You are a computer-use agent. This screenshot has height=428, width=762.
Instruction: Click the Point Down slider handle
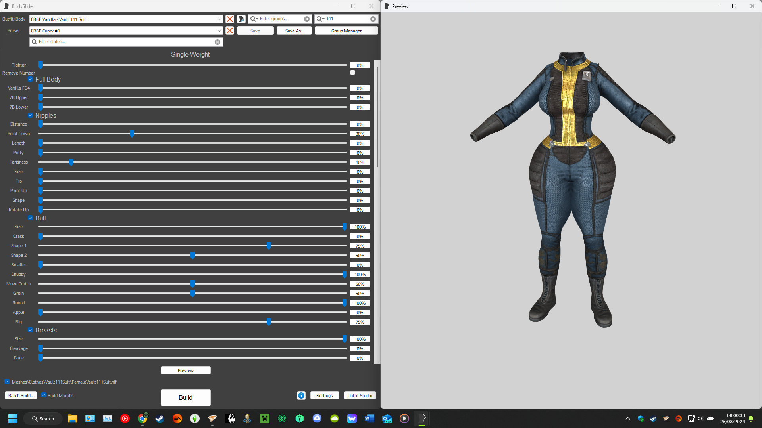click(x=132, y=134)
